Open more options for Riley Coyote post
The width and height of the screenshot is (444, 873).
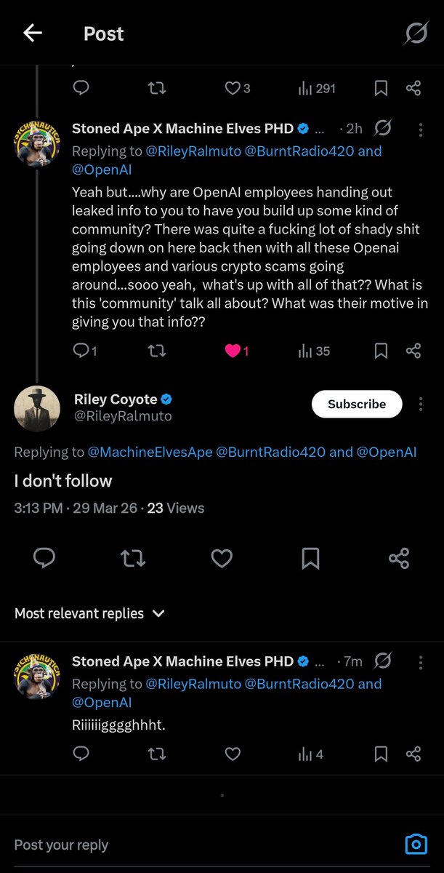[x=420, y=404]
